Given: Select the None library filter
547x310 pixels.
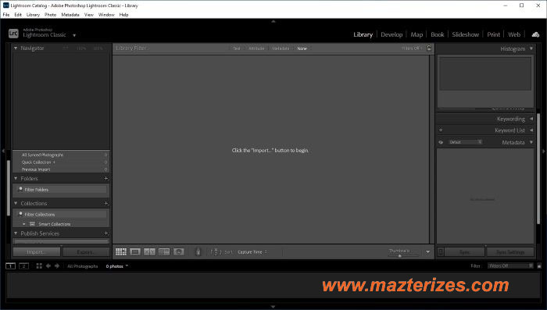Looking at the screenshot, I should pos(302,48).
